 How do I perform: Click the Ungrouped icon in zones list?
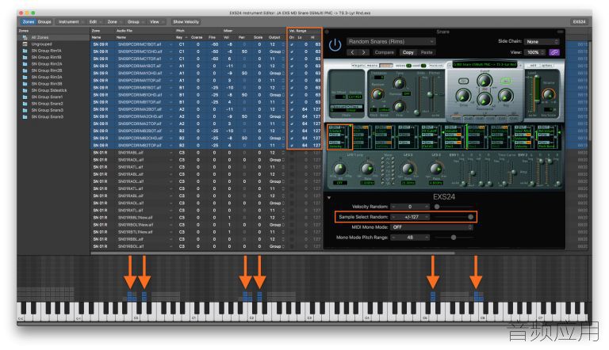[x=25, y=44]
